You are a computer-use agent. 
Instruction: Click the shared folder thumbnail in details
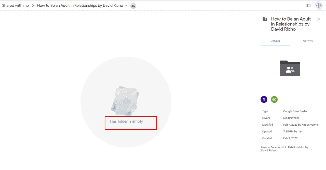pos(290,68)
